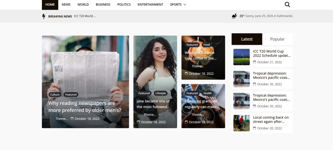Screen dimensions: 333x150
Task: Click author 'Theme...' on newspaper article
Action: point(61,118)
